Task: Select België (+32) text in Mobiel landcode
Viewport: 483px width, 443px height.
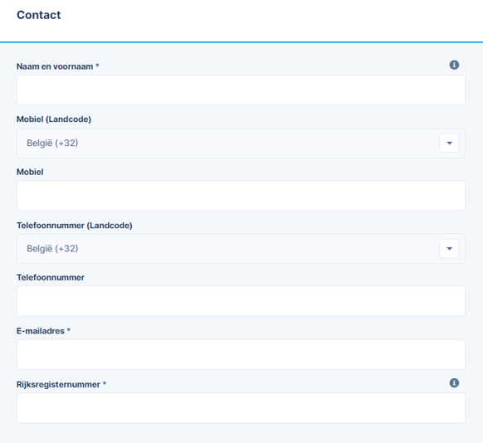Action: (x=52, y=143)
